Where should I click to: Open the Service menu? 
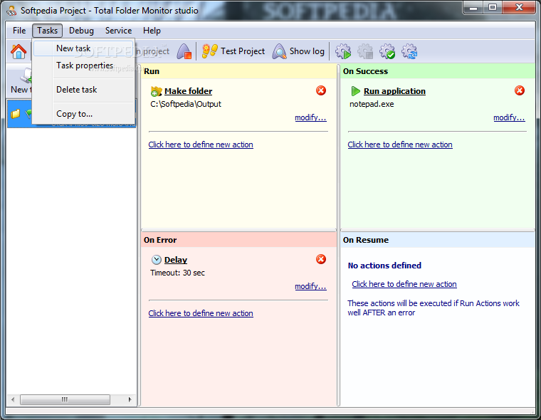(118, 31)
